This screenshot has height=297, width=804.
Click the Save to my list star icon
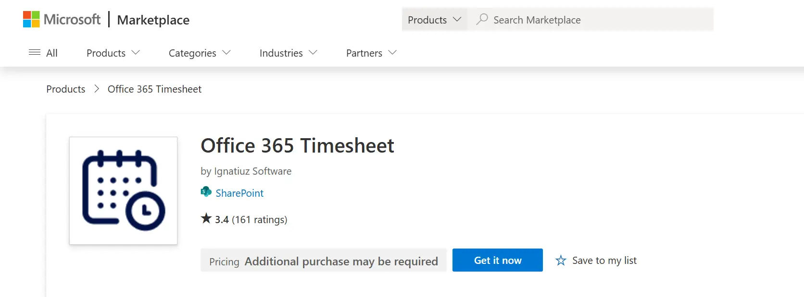pyautogui.click(x=561, y=261)
